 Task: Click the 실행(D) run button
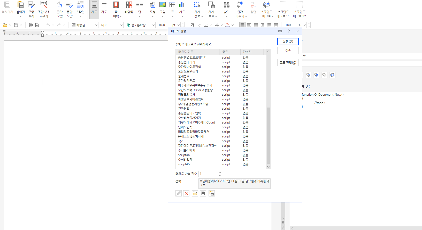click(x=288, y=42)
